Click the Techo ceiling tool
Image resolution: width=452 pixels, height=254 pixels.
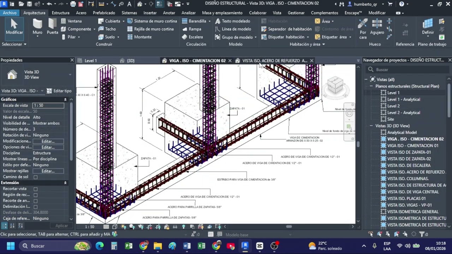click(x=107, y=29)
